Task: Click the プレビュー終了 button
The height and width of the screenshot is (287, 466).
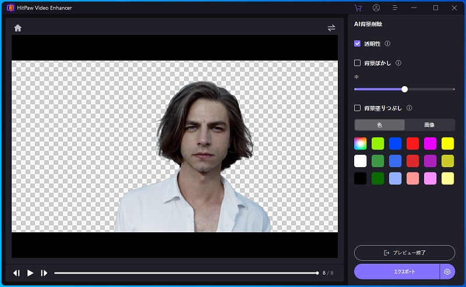Action: pyautogui.click(x=404, y=253)
